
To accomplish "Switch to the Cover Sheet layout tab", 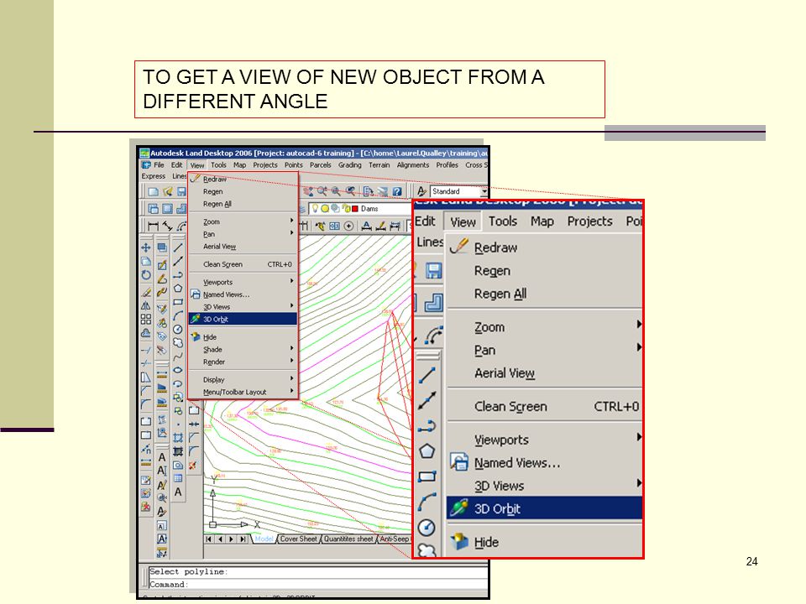I will 298,539.
